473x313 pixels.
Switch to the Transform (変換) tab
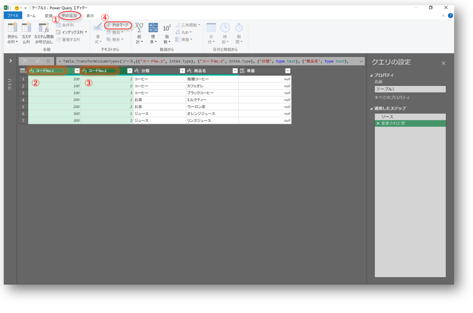(x=48, y=16)
